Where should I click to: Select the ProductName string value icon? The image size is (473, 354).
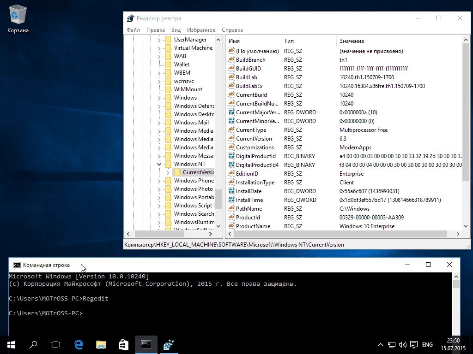[231, 226]
